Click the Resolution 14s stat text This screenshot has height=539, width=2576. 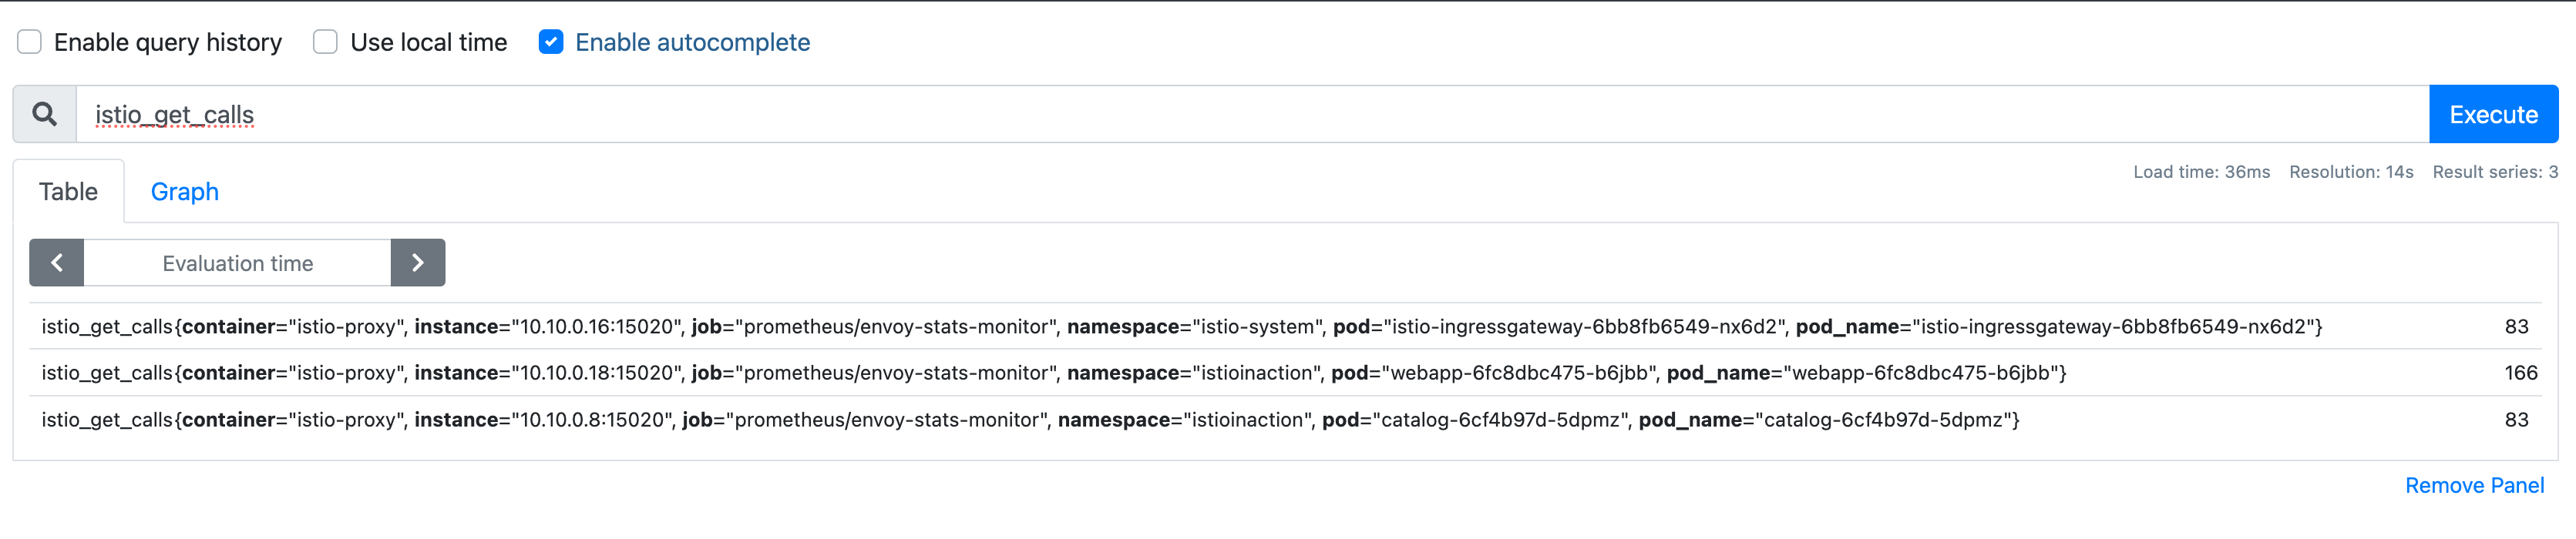[x=2351, y=172]
